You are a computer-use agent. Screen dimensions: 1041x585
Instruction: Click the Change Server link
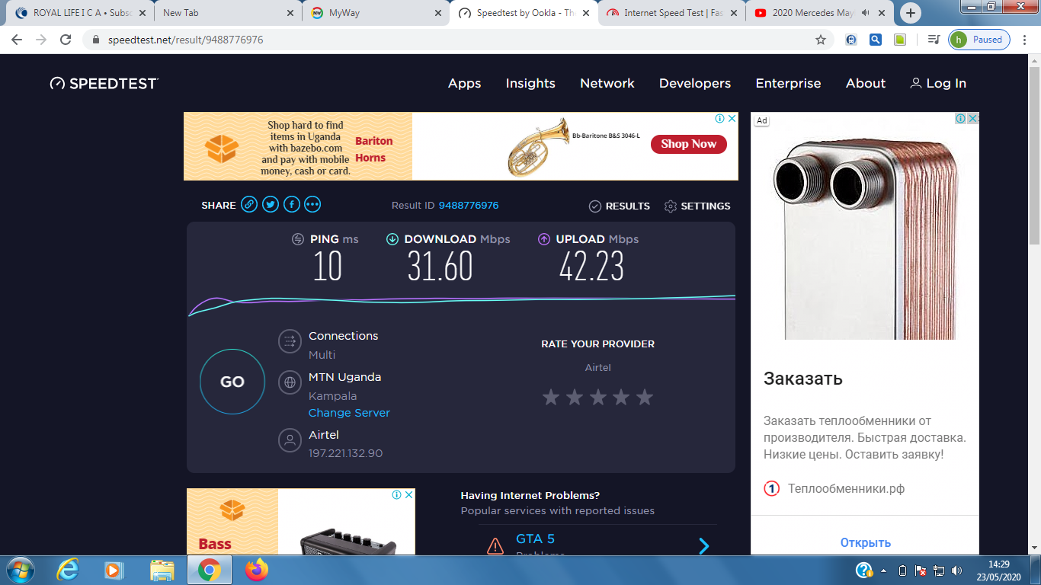[x=349, y=413]
